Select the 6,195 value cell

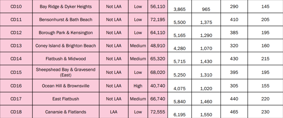[180, 112]
